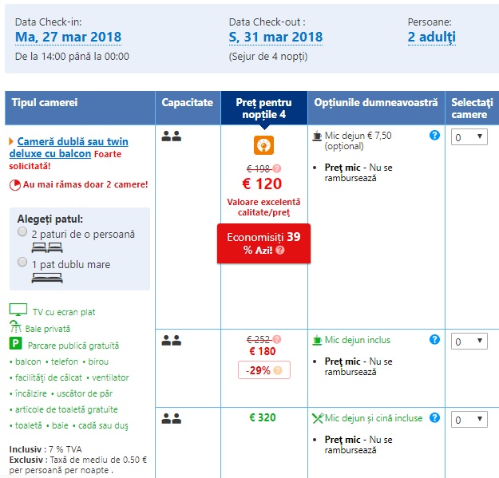Screen dimensions: 499x478
Task: Click the flat-screen TV icon
Action: 18,310
